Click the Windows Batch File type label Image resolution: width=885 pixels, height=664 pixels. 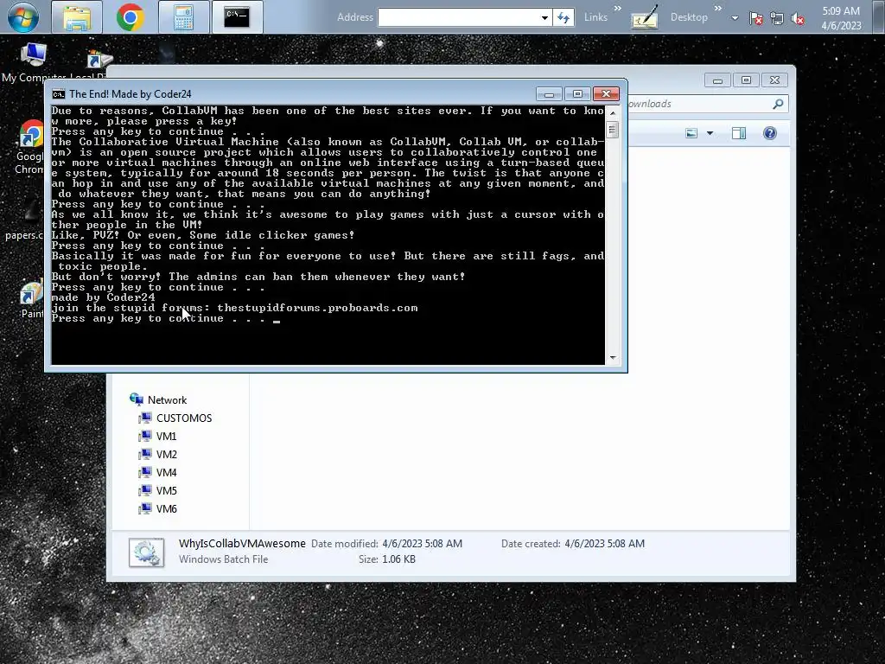click(x=224, y=559)
